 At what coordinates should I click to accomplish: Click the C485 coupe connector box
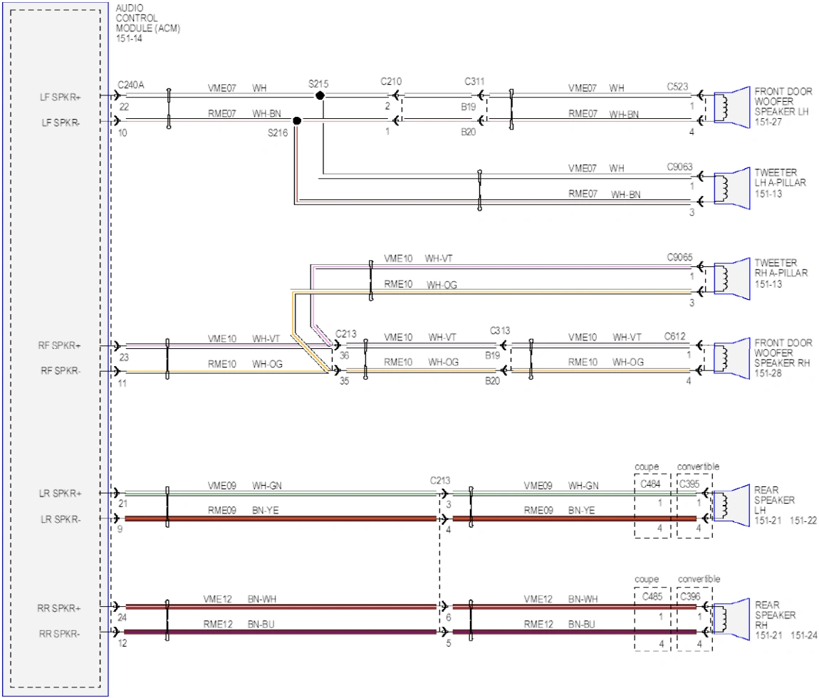652,619
